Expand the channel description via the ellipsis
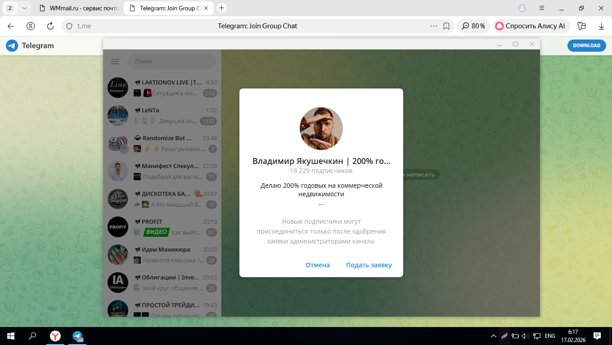The image size is (612, 345). [321, 203]
